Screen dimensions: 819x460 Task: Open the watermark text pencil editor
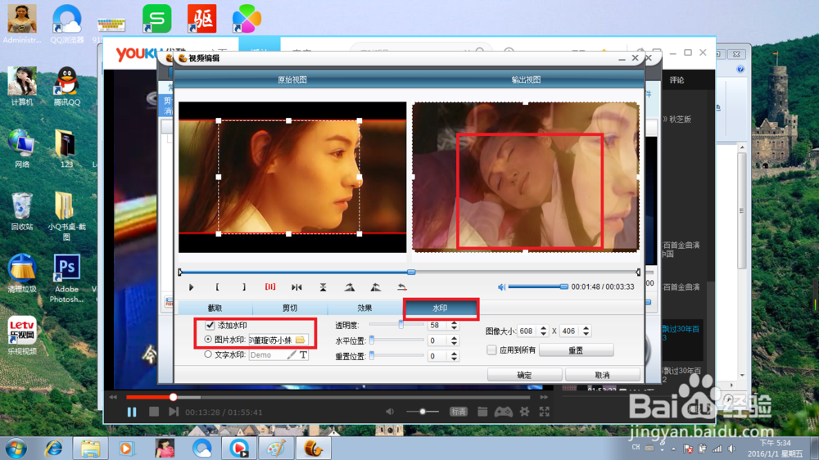pyautogui.click(x=292, y=355)
